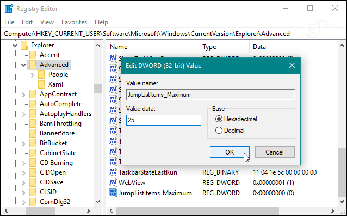Click the values pane vertical scrollbar thumb
Viewport: 347px width, 216px height.
click(342, 172)
